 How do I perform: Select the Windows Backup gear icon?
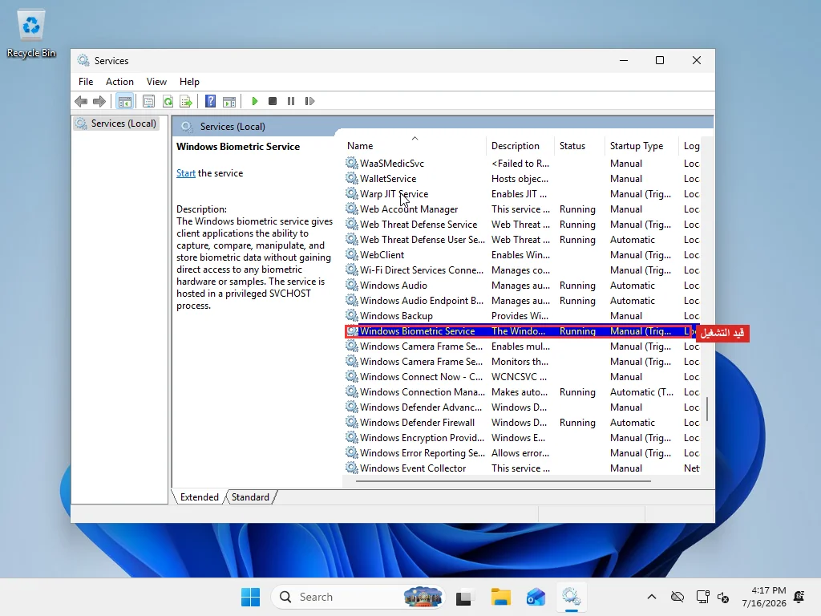tap(352, 315)
